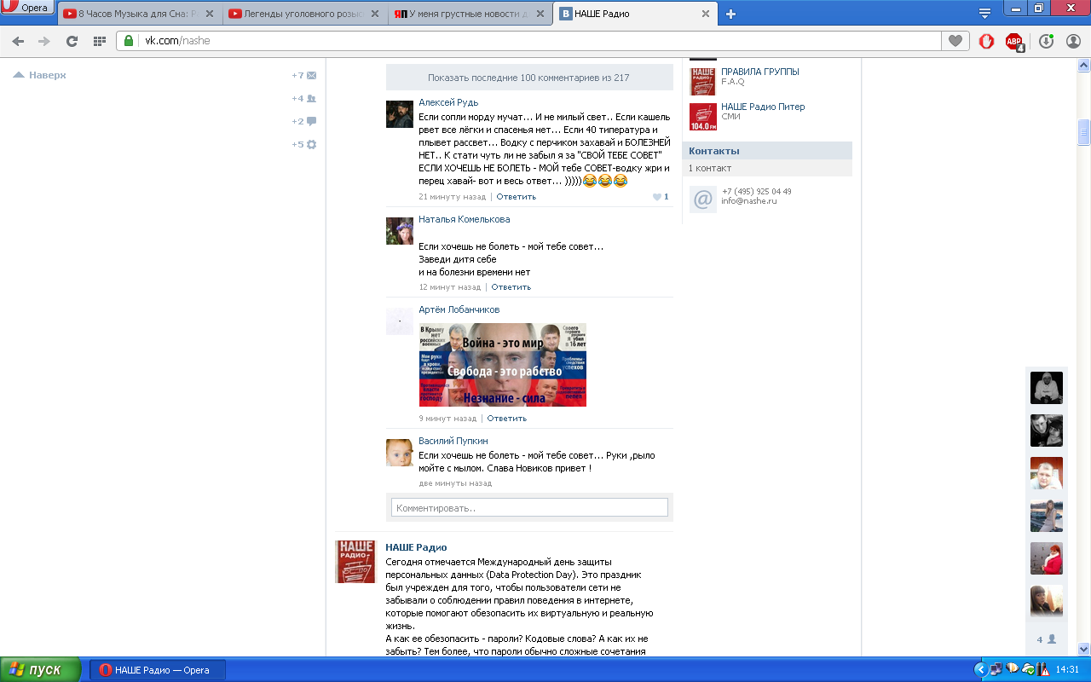Click the scrollbar up arrow
Screen dimensions: 1091x682
pos(1084,65)
